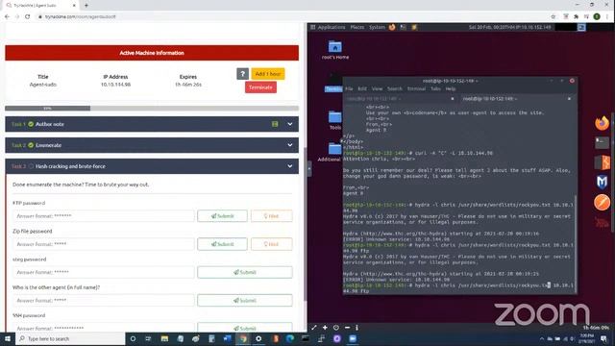Go back in the browser
Viewport: 615px width, 346px height.
7,16
